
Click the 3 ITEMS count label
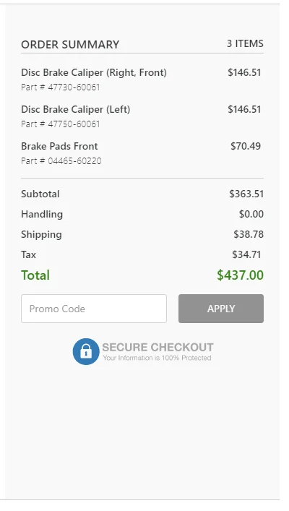tap(245, 43)
